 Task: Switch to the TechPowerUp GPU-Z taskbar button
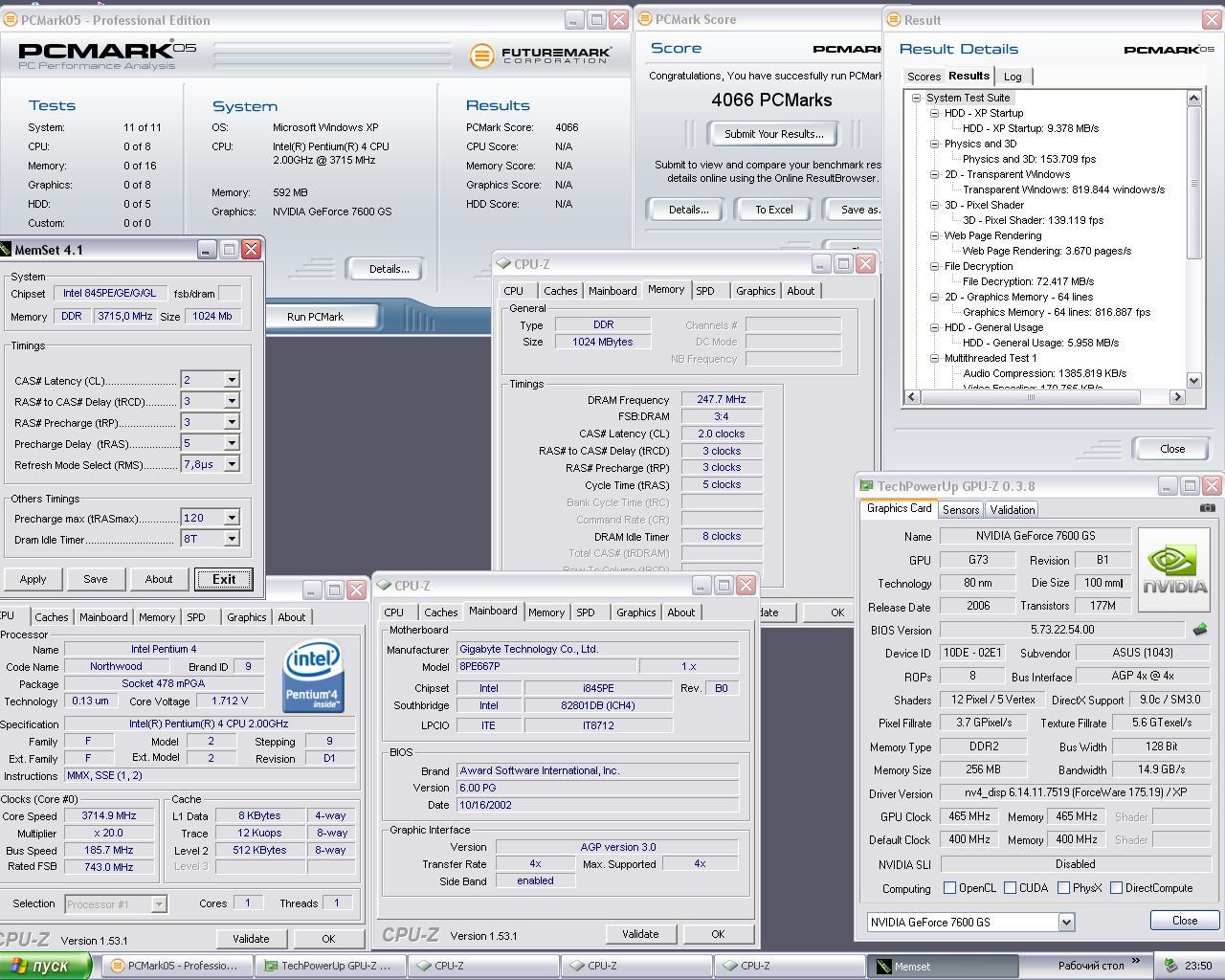pyautogui.click(x=330, y=966)
